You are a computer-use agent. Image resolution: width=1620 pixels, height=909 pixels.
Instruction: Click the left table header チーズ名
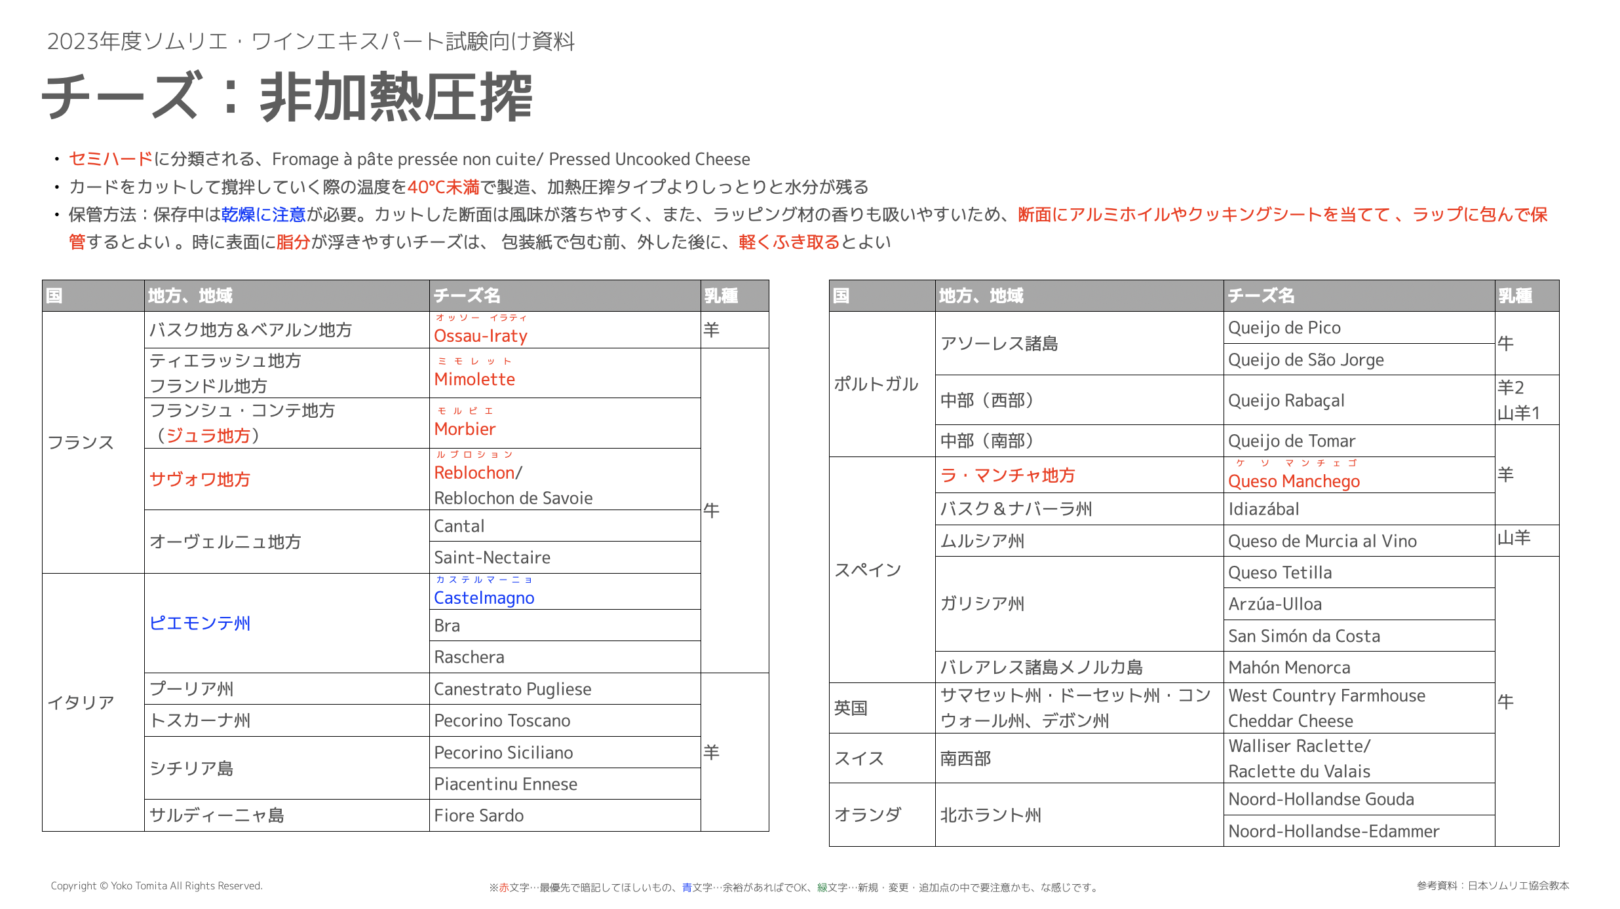[x=467, y=296]
